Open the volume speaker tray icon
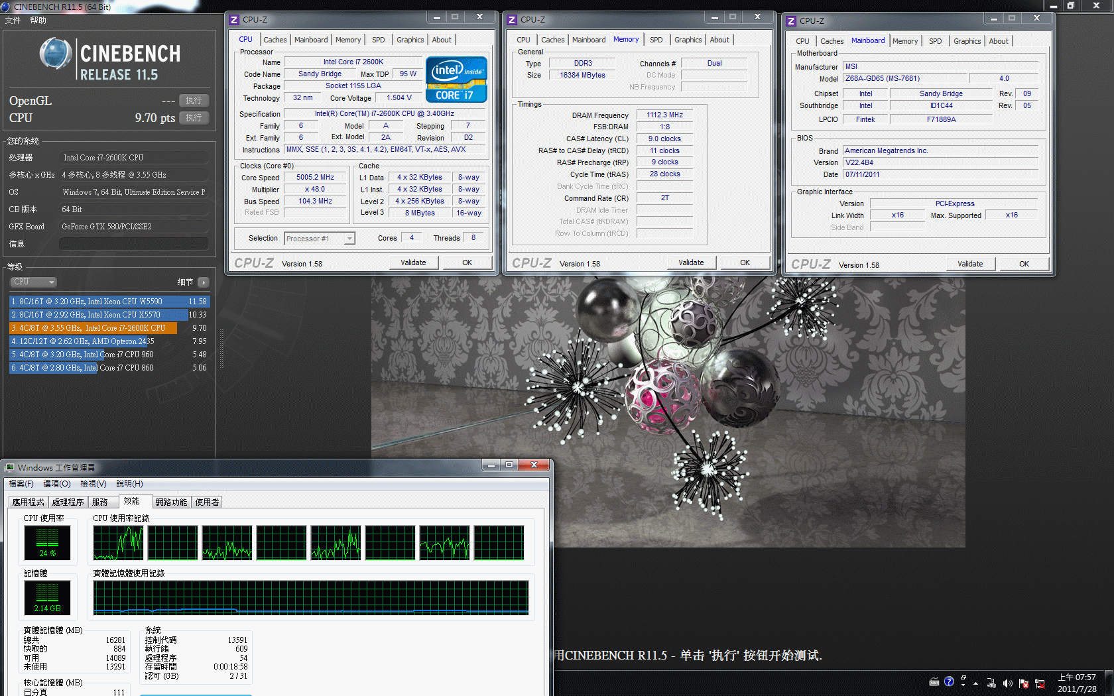 point(1008,683)
